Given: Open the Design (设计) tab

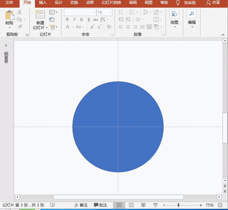Looking at the screenshot, I should [x=59, y=3].
